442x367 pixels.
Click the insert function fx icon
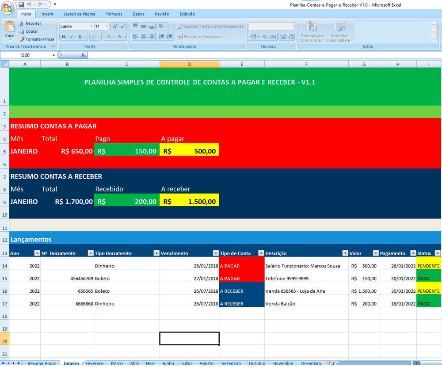(x=83, y=55)
